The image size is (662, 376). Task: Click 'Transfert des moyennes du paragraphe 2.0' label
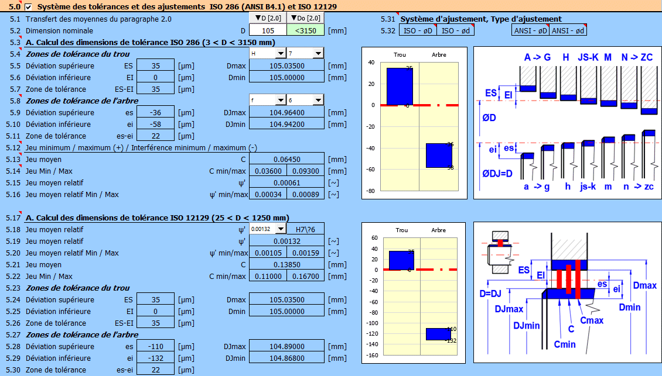click(x=98, y=19)
